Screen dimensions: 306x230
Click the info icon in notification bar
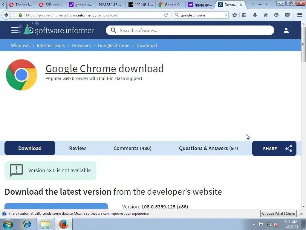(x=4, y=214)
